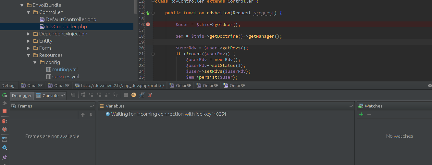Viewport: 432px width, 165px height.
Task: Open services.yml file
Action: tap(66, 77)
